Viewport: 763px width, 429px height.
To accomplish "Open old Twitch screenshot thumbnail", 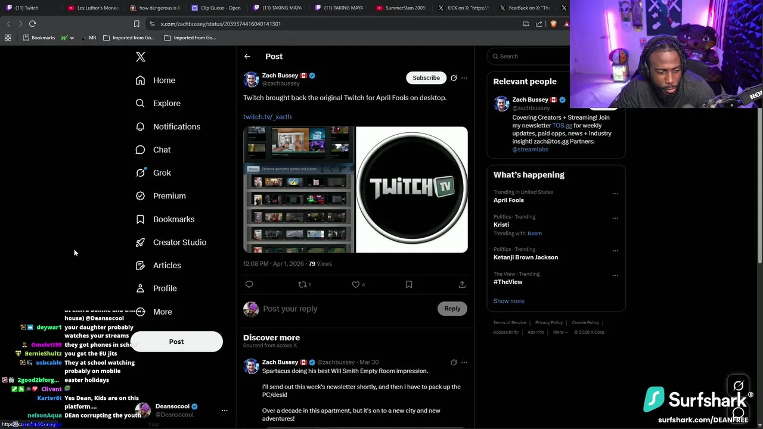I will pyautogui.click(x=299, y=189).
